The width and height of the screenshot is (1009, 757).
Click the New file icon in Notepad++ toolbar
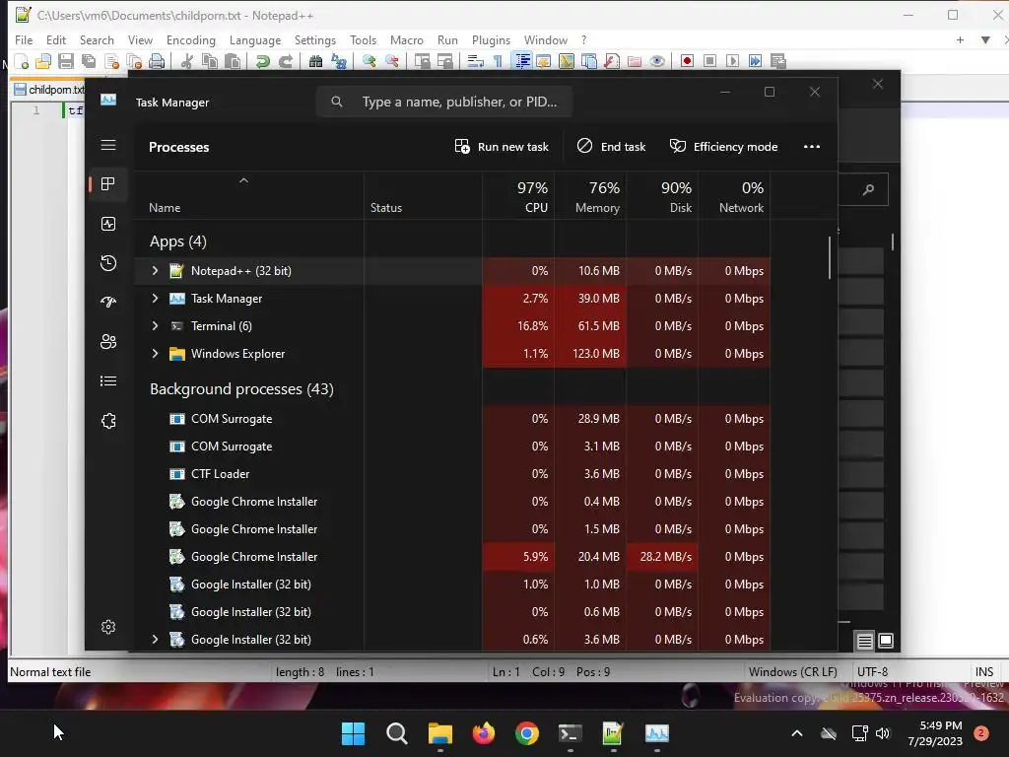click(22, 61)
